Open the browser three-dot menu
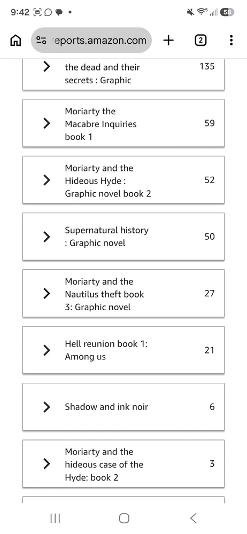The image size is (247, 534). [231, 41]
